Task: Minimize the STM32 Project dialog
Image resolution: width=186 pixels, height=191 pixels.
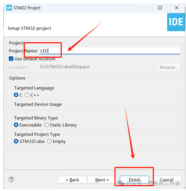Action: click(144, 8)
